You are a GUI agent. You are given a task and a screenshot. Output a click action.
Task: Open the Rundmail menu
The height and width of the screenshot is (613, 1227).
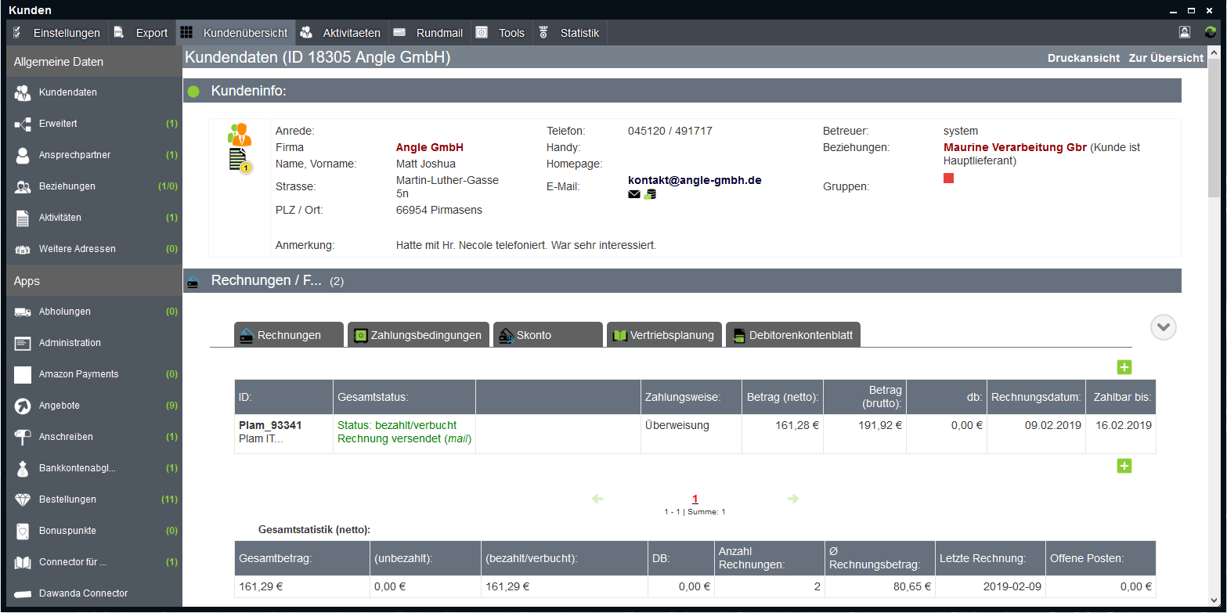[x=428, y=33]
